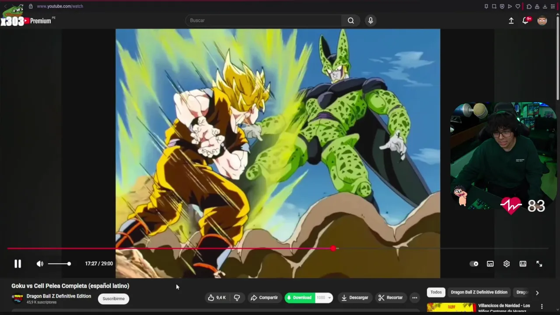Click the Recortar clip button

click(x=391, y=297)
